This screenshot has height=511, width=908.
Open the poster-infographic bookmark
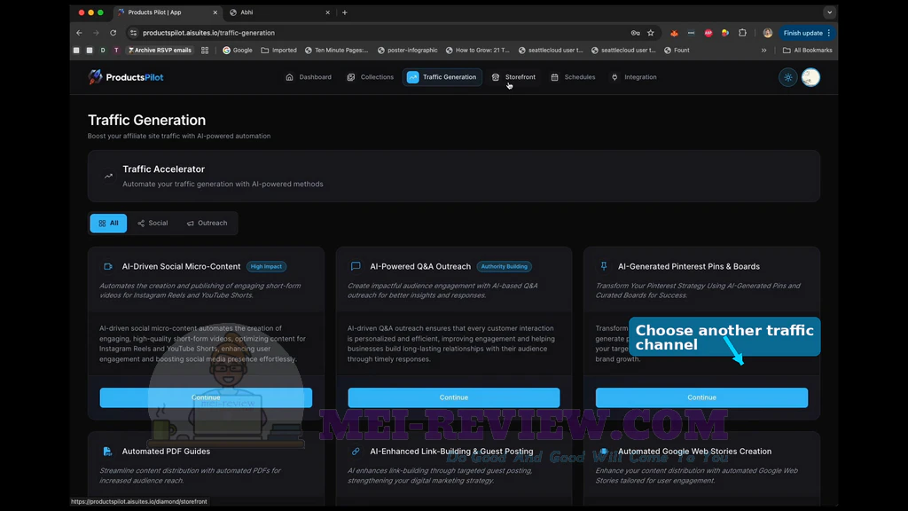(408, 51)
